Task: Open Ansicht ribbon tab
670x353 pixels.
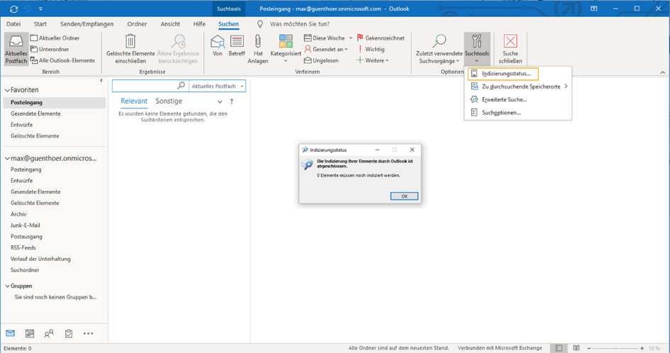Action: 170,24
